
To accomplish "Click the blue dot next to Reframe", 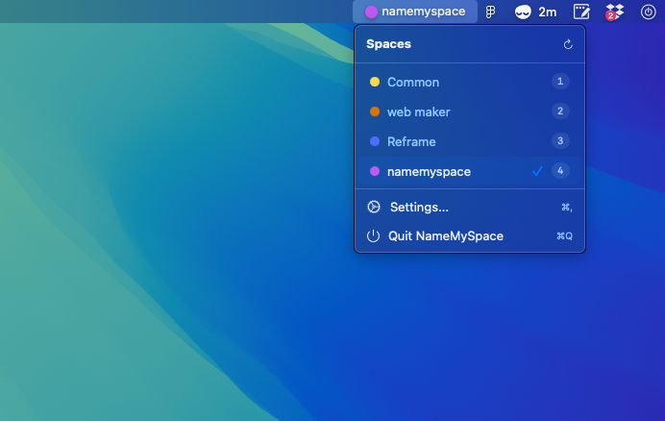I will click(x=375, y=141).
